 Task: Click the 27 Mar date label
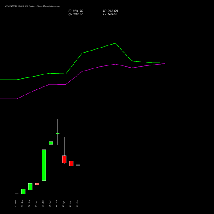pos(15,204)
